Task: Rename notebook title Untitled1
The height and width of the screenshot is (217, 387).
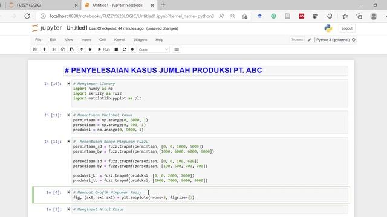Action: coord(77,28)
